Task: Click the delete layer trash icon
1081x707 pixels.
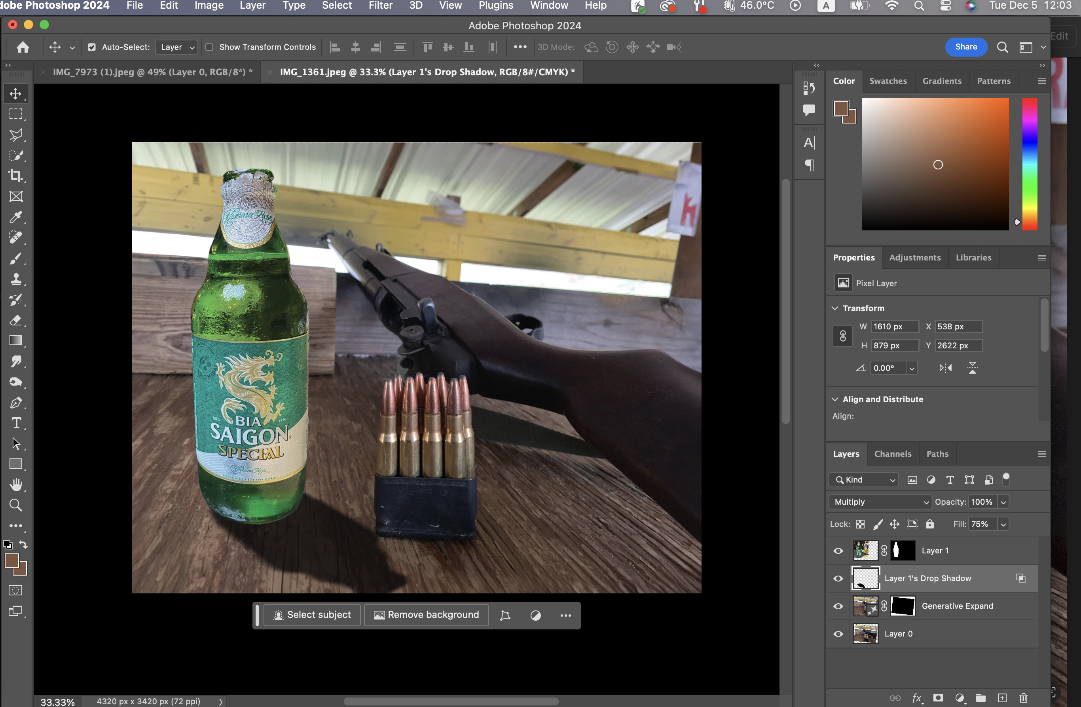Action: point(1023,697)
